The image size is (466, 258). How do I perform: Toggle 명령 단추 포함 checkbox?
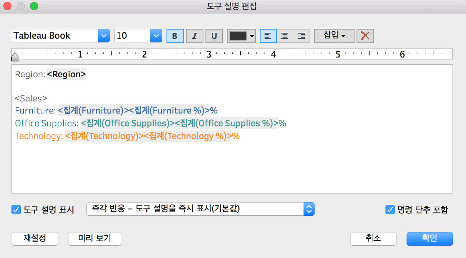(x=390, y=210)
